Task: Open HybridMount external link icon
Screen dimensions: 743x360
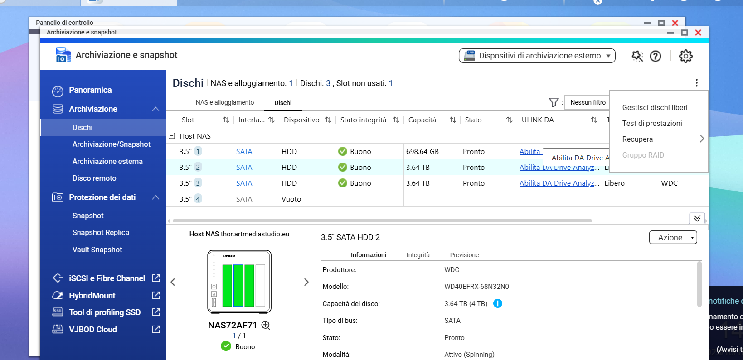Action: (156, 295)
